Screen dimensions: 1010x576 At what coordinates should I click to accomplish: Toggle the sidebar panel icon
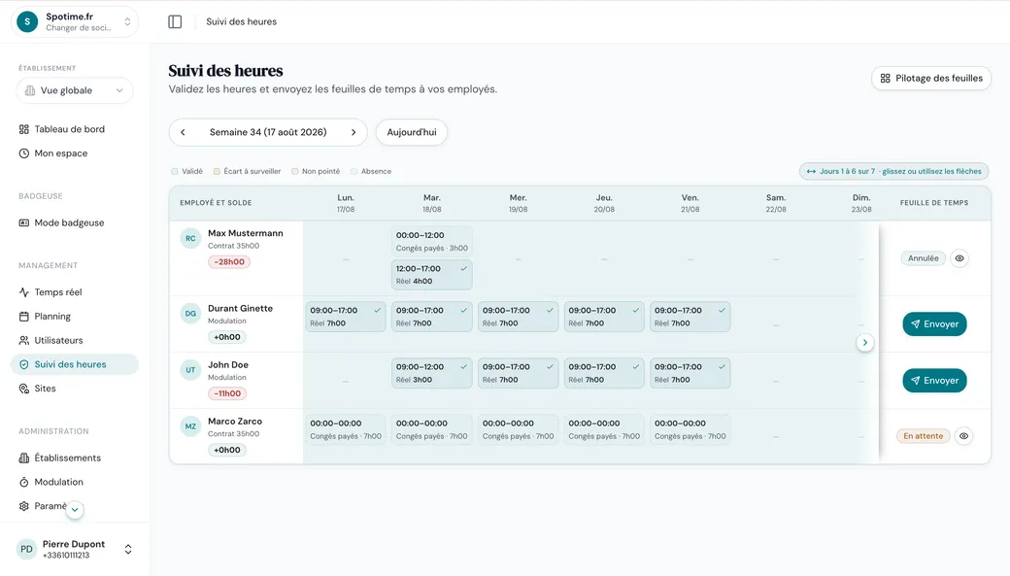pyautogui.click(x=175, y=22)
